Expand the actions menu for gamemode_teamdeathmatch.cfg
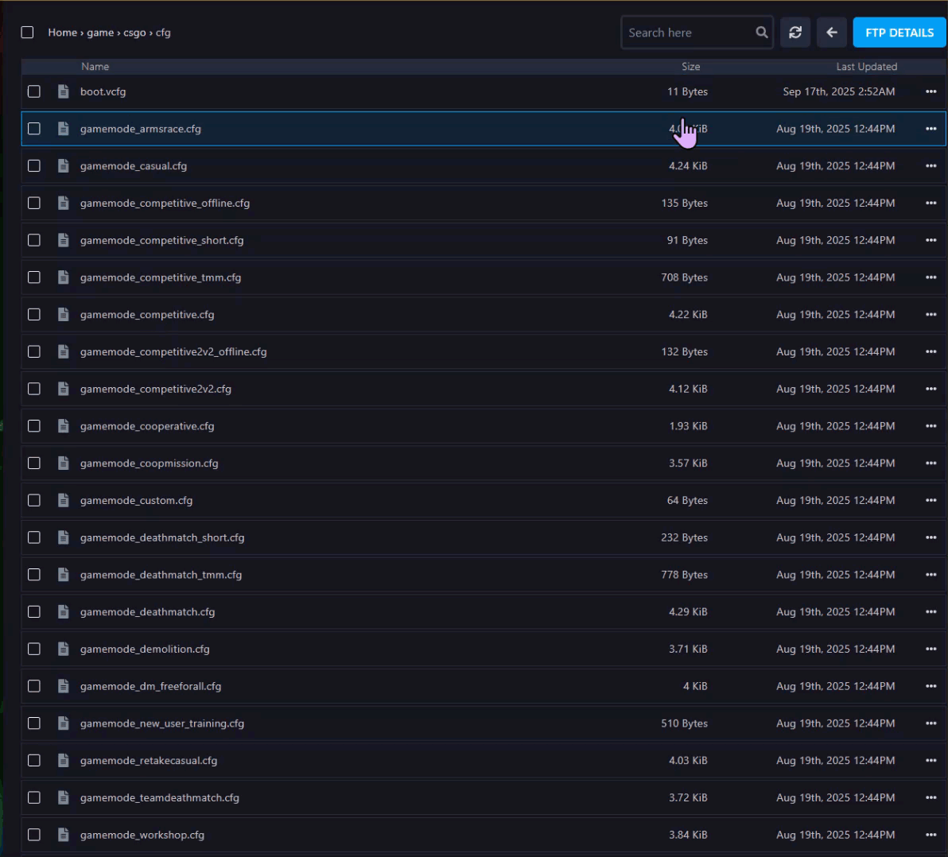Image resolution: width=948 pixels, height=857 pixels. (931, 798)
